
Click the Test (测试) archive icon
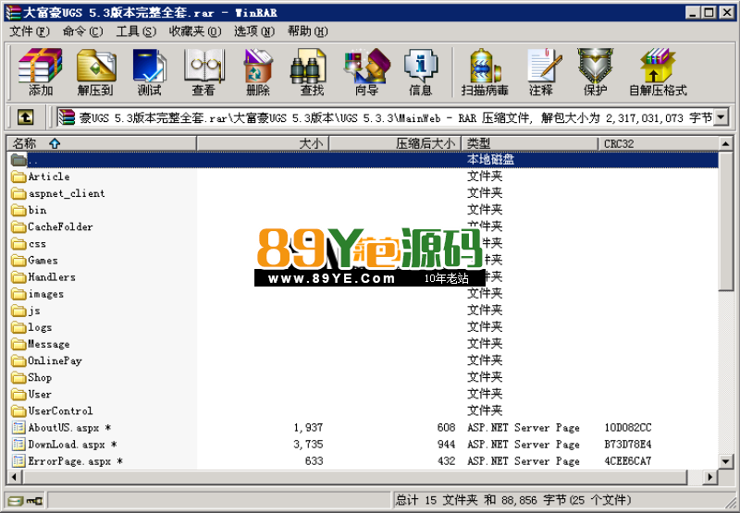pyautogui.click(x=149, y=72)
